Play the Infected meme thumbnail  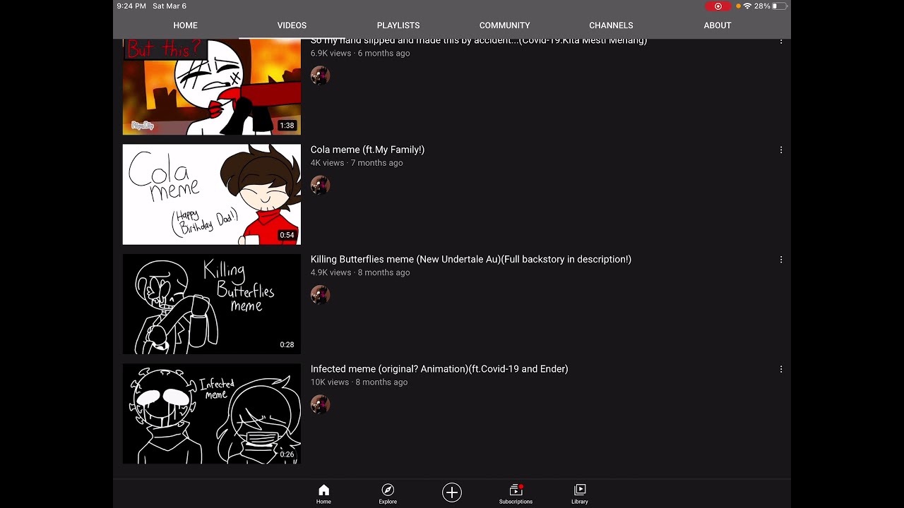tap(212, 413)
